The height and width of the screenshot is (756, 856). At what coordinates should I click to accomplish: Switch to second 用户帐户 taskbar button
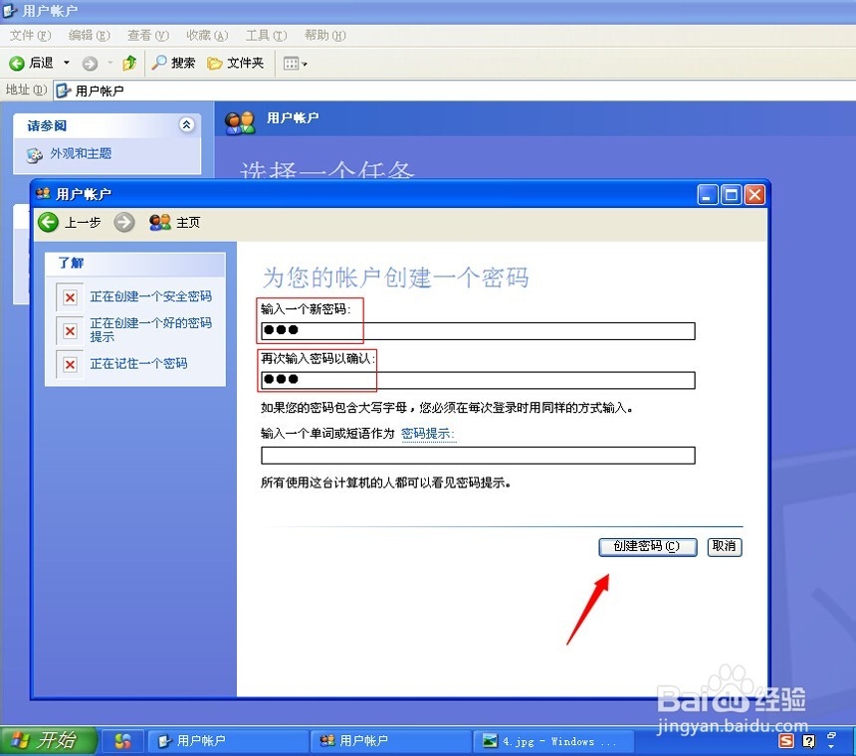click(391, 741)
